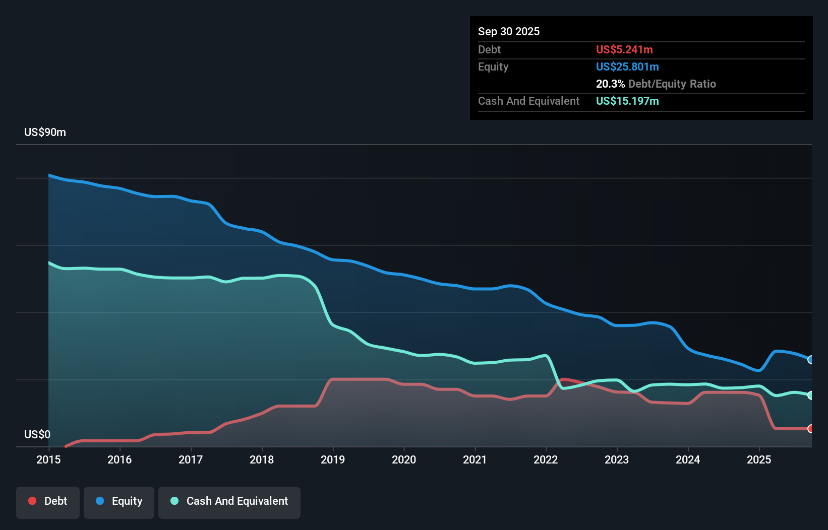Click the US$90m gridline label marker
828x530 pixels.
[x=45, y=132]
